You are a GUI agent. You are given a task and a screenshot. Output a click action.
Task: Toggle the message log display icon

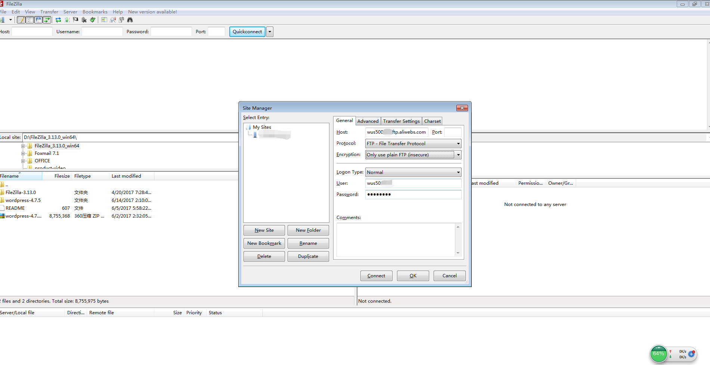tap(22, 20)
